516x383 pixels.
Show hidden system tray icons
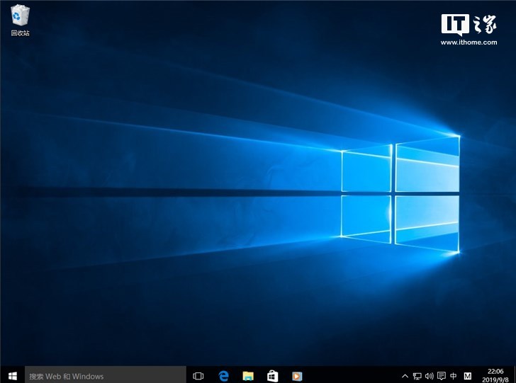[x=405, y=376]
